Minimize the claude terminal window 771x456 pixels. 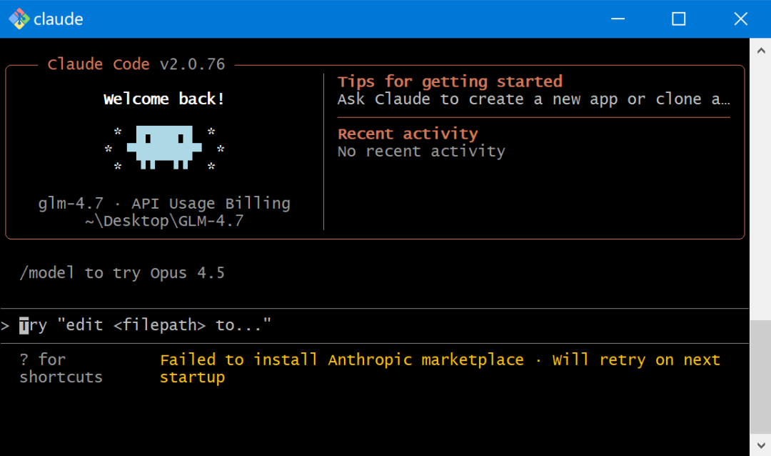click(618, 19)
